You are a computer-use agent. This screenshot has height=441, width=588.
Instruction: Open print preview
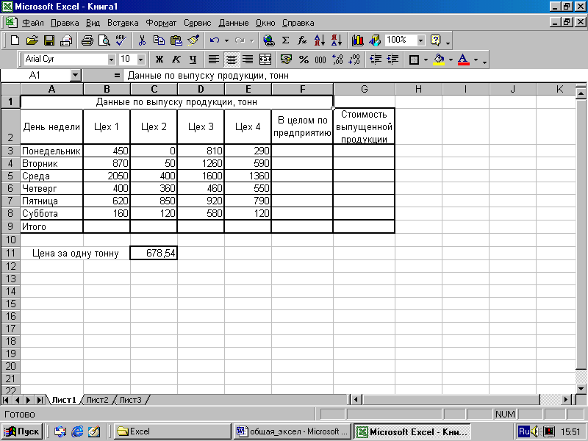pos(104,40)
